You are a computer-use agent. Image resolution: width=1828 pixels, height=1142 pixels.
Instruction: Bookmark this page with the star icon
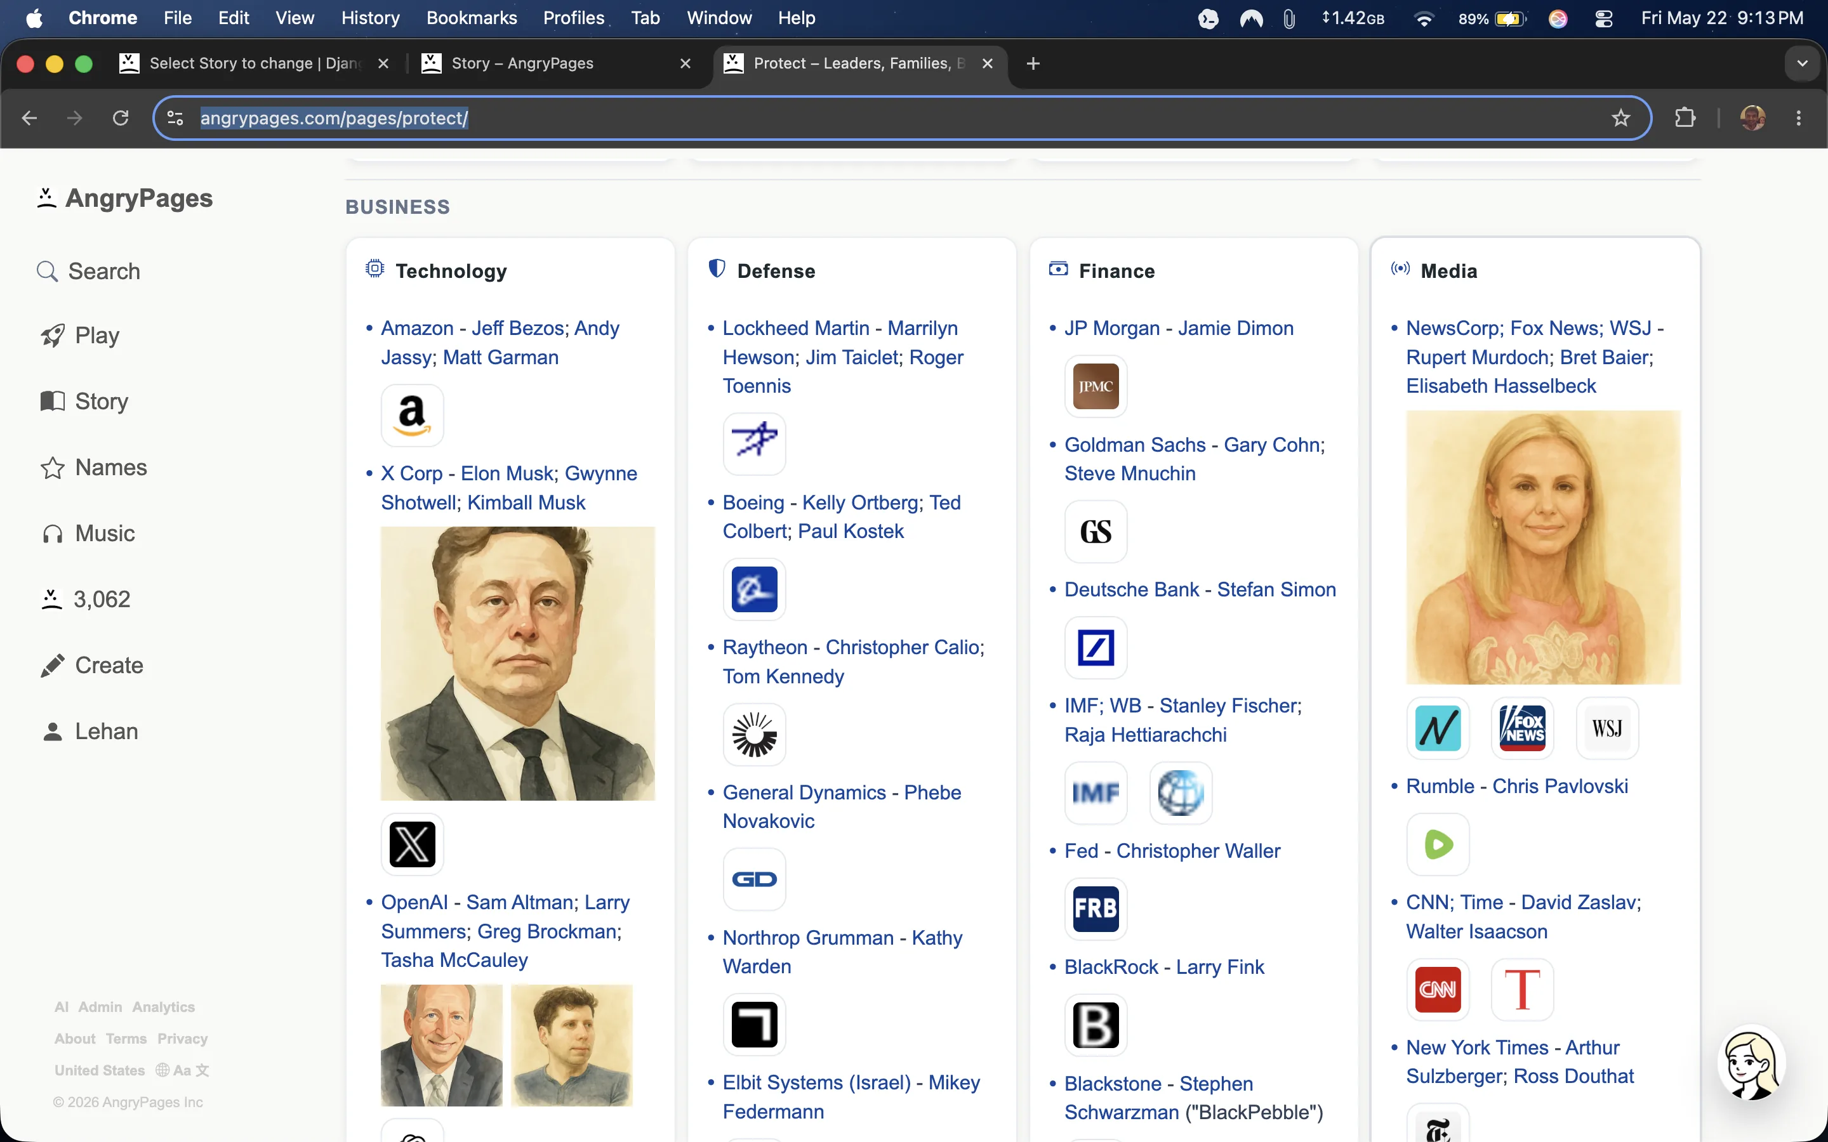(1620, 118)
